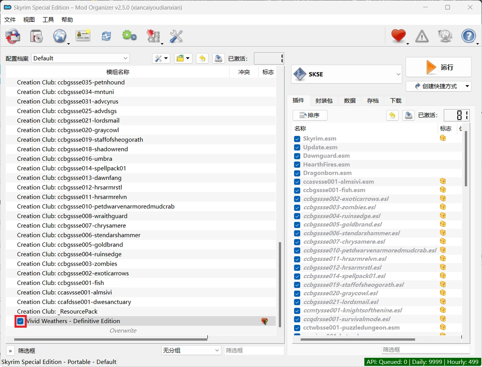Viewport: 482px width, 367px height.
Task: Open the install mod from disc icon
Action: [x=36, y=36]
